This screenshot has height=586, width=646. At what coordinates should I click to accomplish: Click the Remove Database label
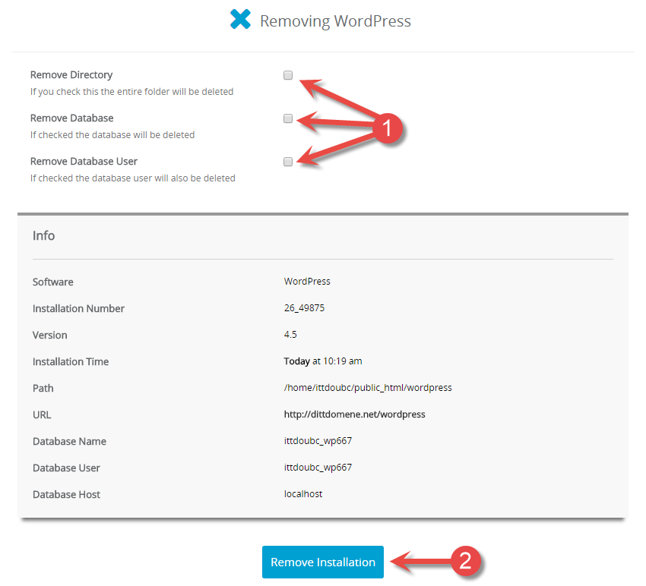point(71,118)
